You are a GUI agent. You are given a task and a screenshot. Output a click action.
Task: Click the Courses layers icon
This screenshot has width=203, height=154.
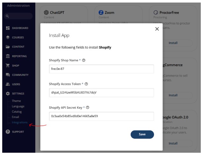click(x=8, y=37)
